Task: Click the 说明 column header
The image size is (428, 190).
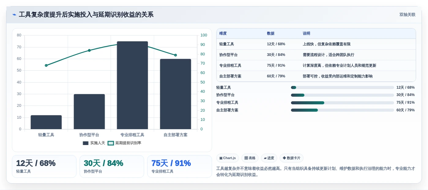Action: [307, 34]
